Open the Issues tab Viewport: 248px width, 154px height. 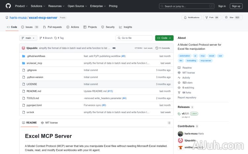[30, 27]
